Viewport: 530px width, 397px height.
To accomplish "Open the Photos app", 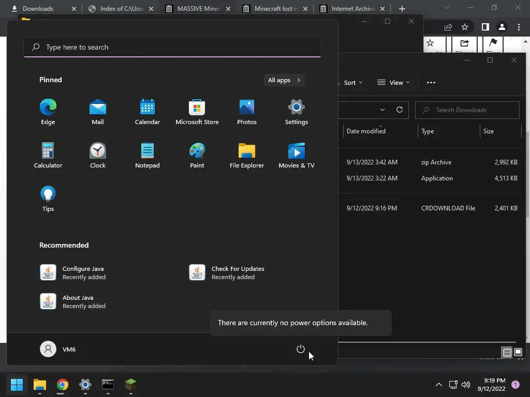I will [x=247, y=112].
